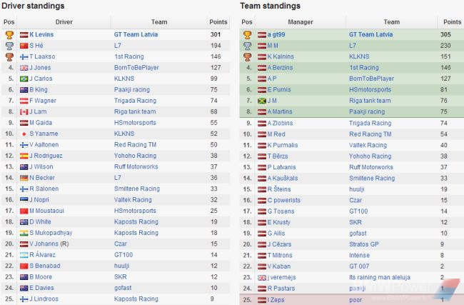Viewport: 464px width, 305px height.
Task: Open manager K Kalnins link
Action: [281, 56]
